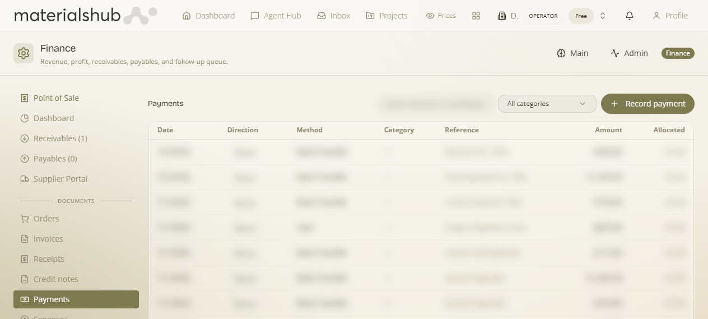Click the Method column header

point(309,130)
